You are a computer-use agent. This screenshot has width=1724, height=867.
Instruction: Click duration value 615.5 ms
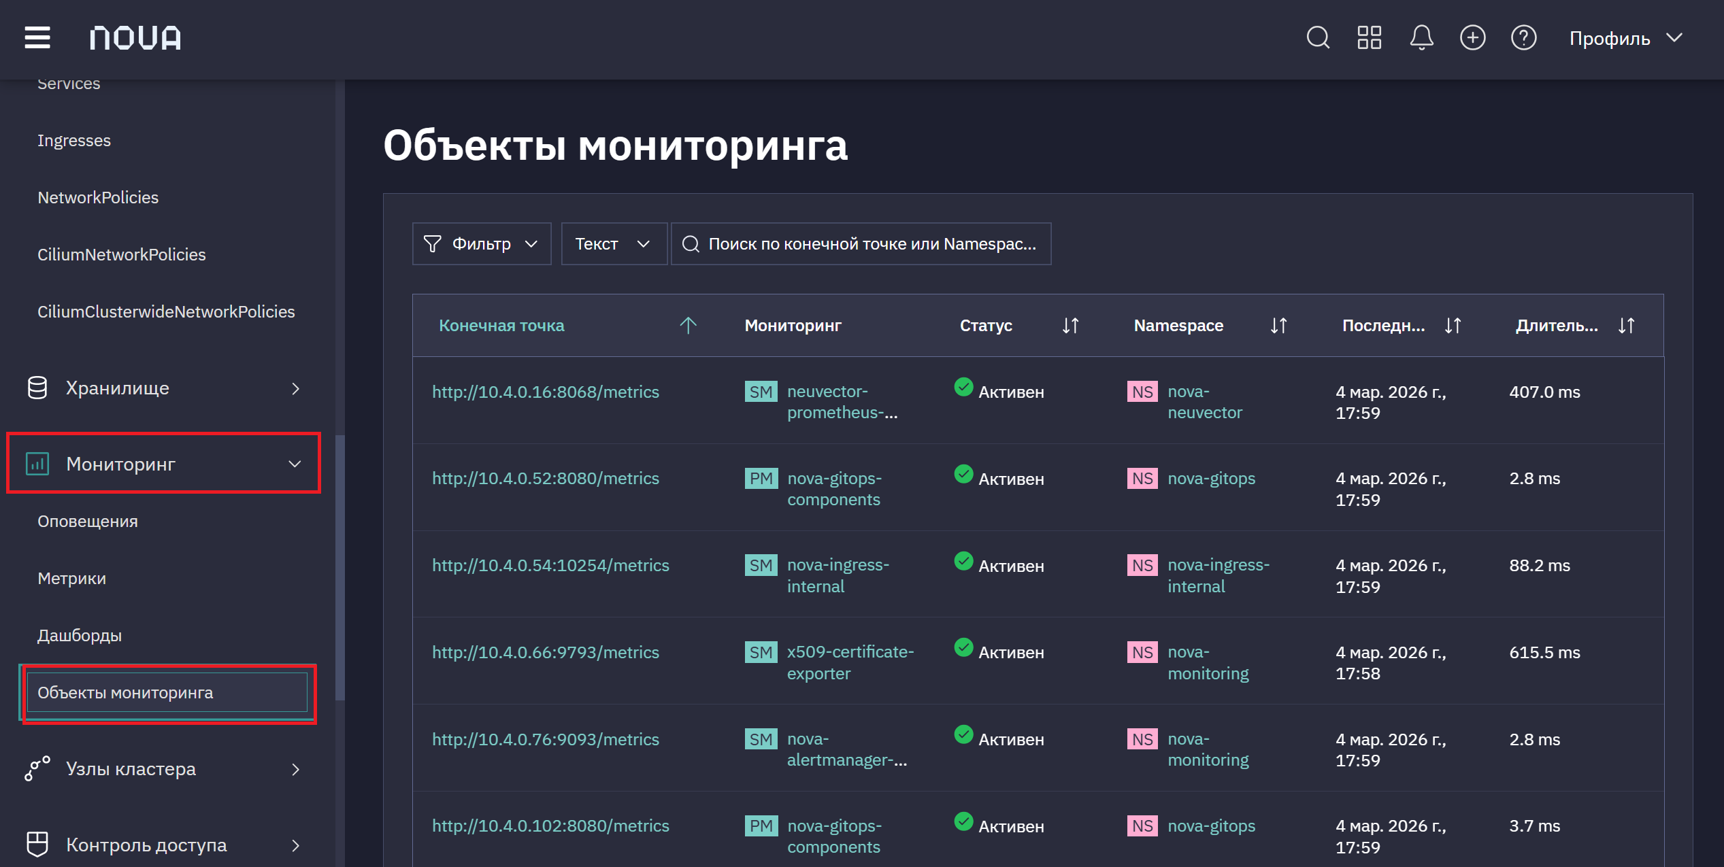[1544, 652]
